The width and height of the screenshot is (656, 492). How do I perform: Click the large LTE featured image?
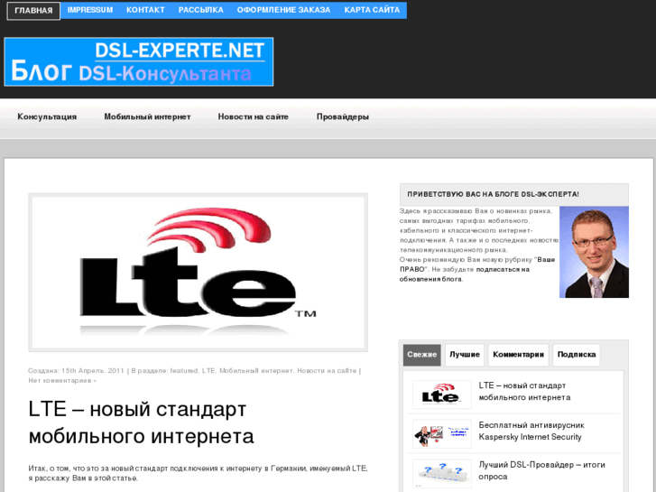tap(198, 273)
